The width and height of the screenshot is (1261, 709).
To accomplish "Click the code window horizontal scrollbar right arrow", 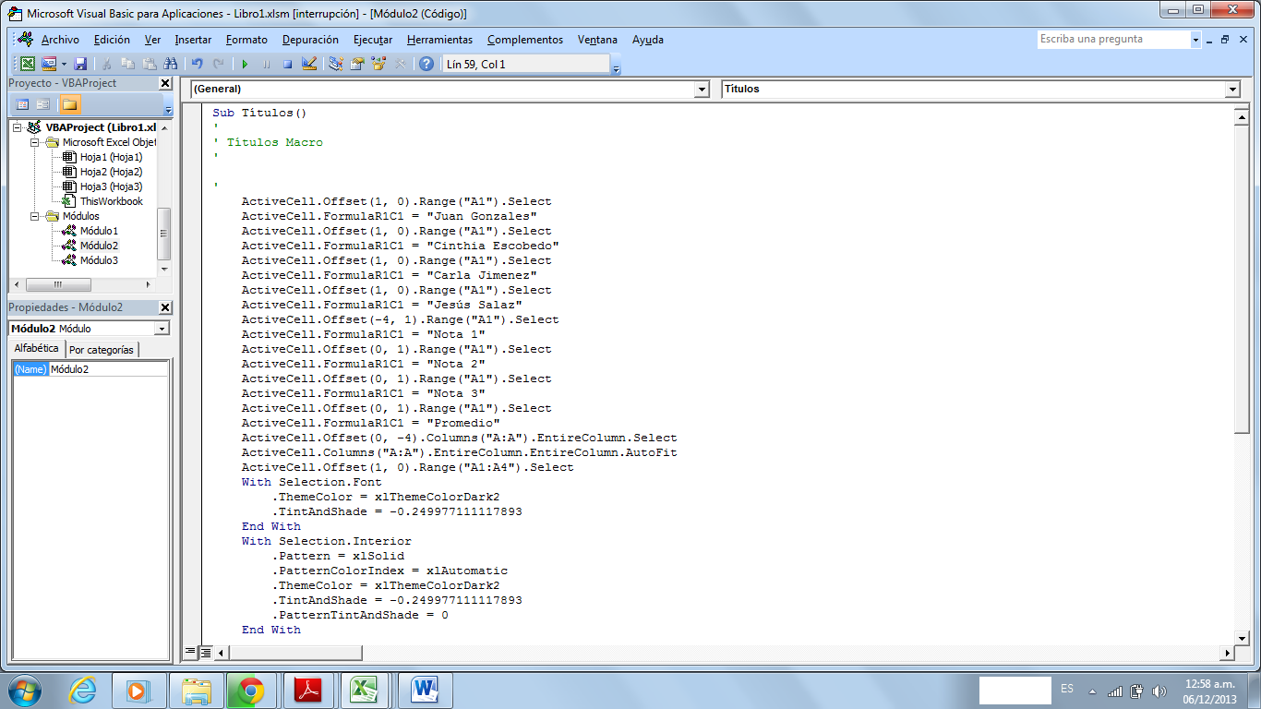I will pos(1227,653).
